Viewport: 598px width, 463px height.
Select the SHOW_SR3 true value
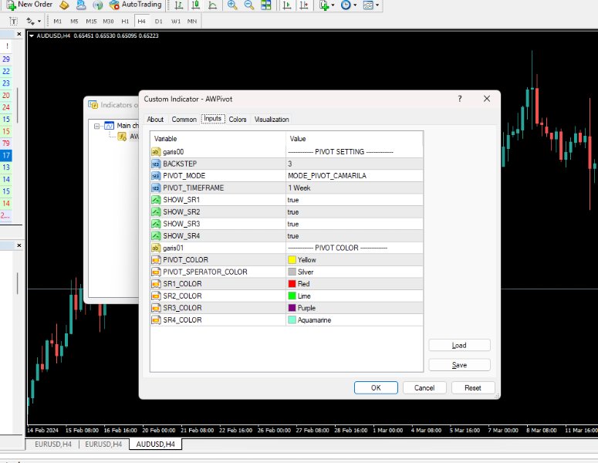click(x=293, y=224)
